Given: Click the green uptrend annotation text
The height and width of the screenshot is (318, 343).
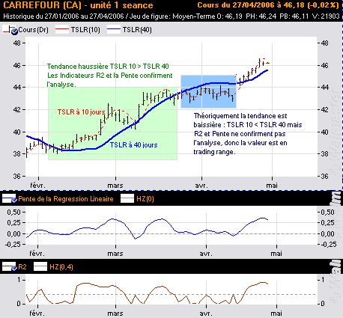Looking at the screenshot, I should 110,76.
